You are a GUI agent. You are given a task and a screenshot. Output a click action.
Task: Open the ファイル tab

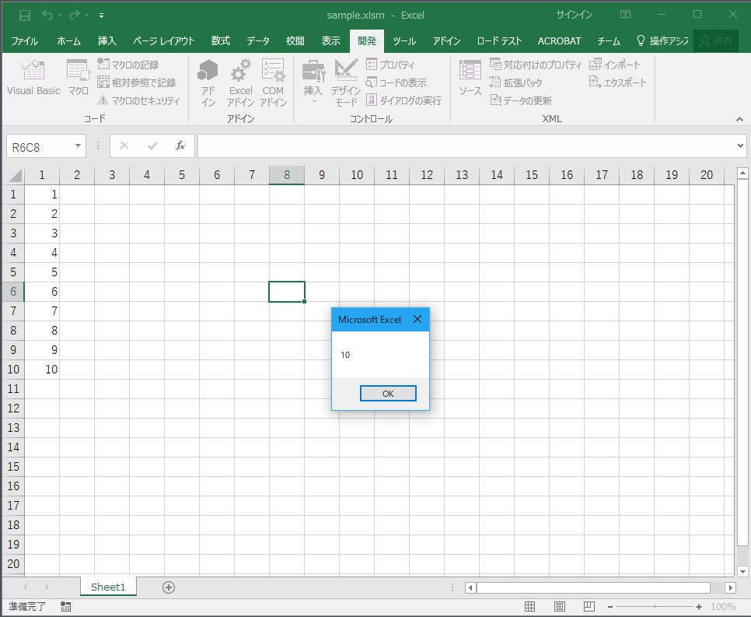point(25,41)
